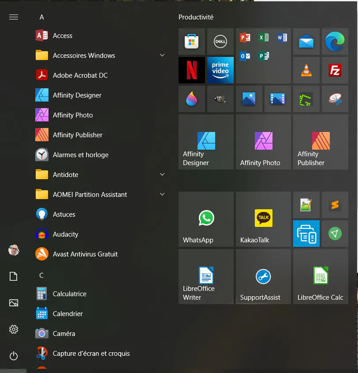The height and width of the screenshot is (373, 358).
Task: Open the LibreOffice Calc tile
Action: [x=321, y=276]
